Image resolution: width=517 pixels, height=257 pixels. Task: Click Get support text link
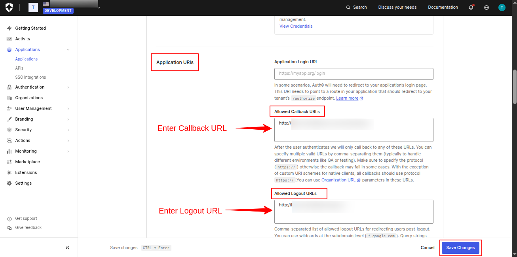click(26, 218)
